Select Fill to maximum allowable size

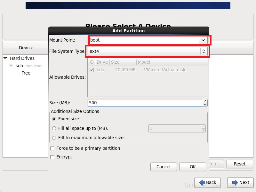(54, 138)
